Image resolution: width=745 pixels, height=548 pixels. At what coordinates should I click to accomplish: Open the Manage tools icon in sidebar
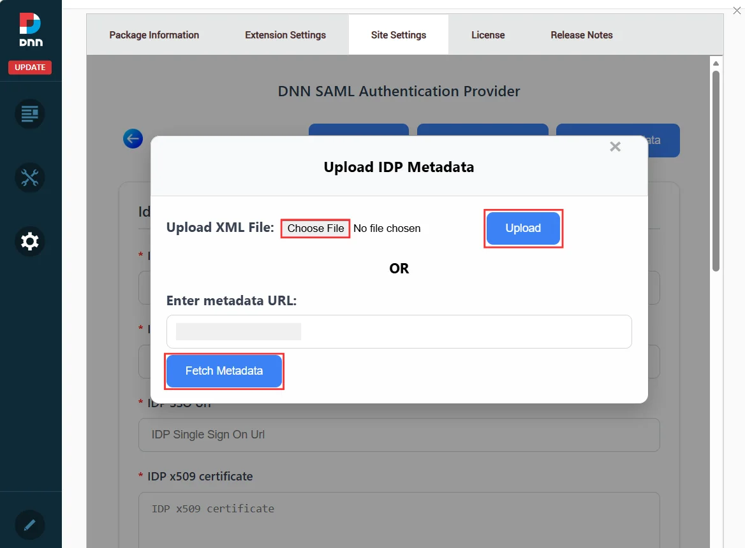(29, 178)
